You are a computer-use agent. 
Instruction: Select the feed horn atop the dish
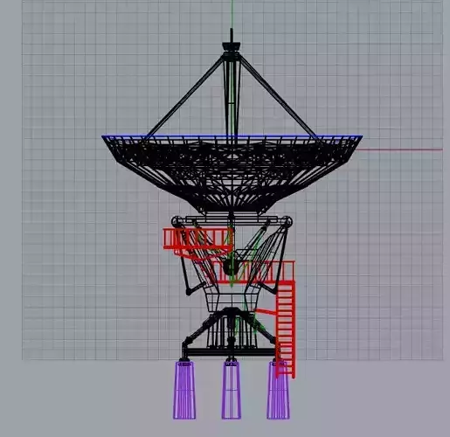tap(232, 45)
